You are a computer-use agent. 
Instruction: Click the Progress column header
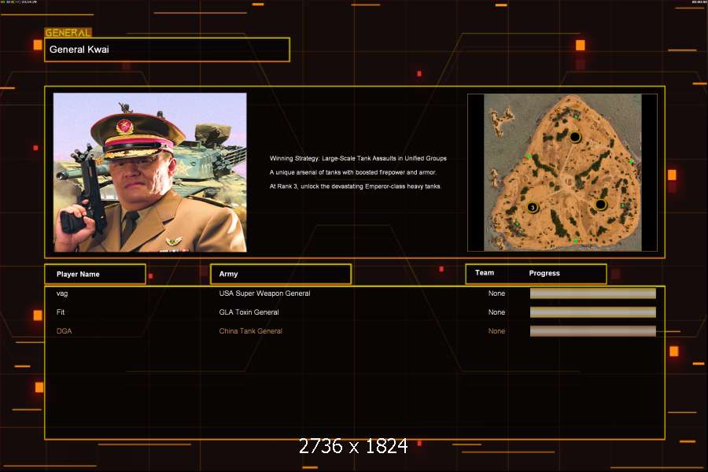544,273
